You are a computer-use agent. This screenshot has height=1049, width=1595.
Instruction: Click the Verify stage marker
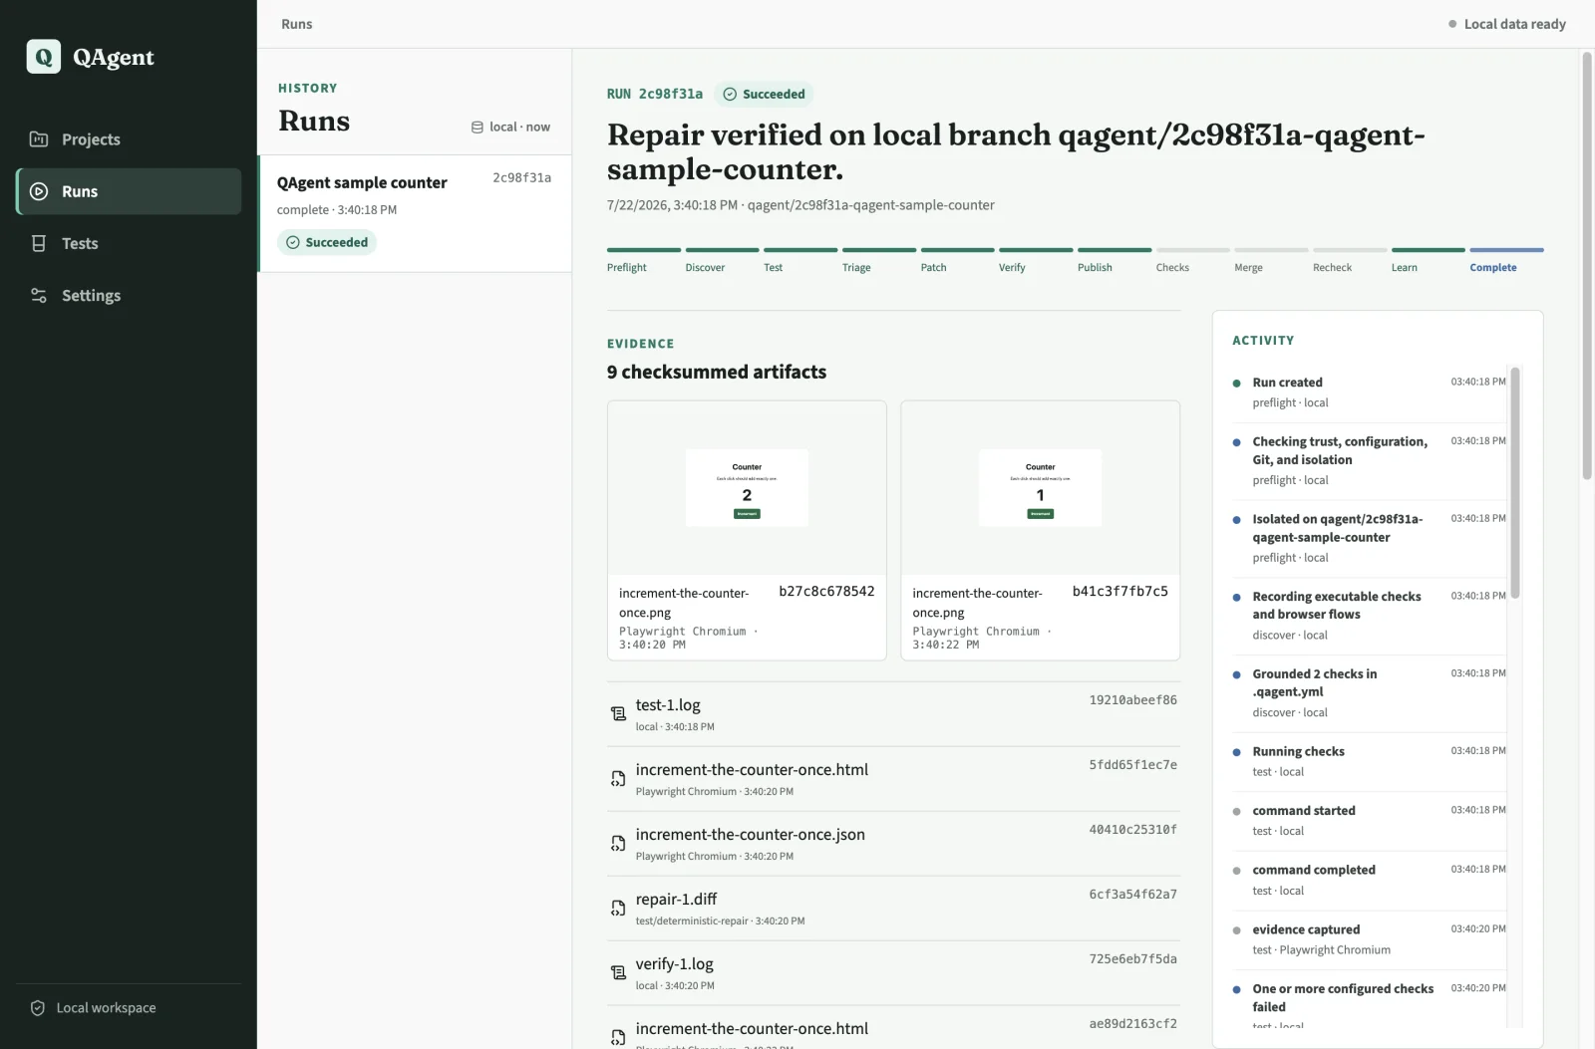point(1036,260)
